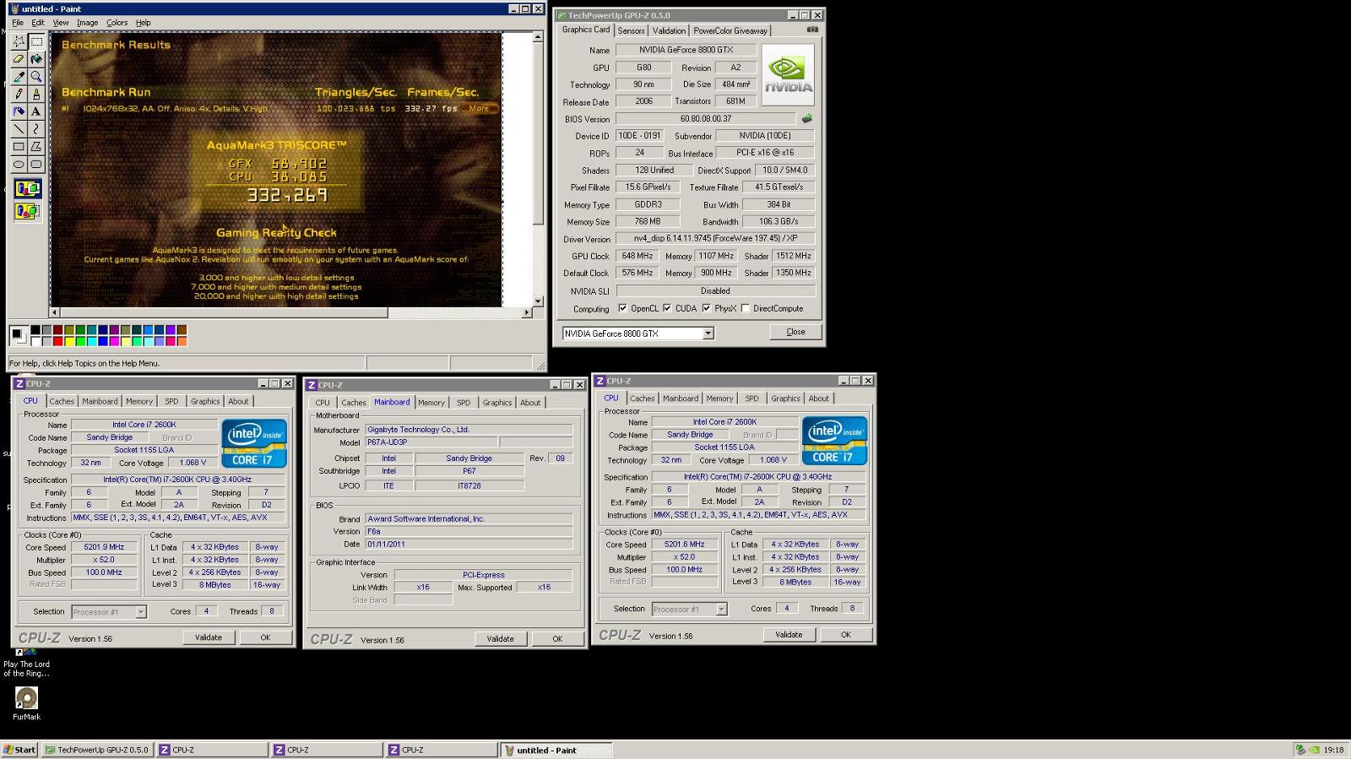Select transparent selection mode in Paint toolbox
The width and height of the screenshot is (1351, 759).
pyautogui.click(x=27, y=211)
